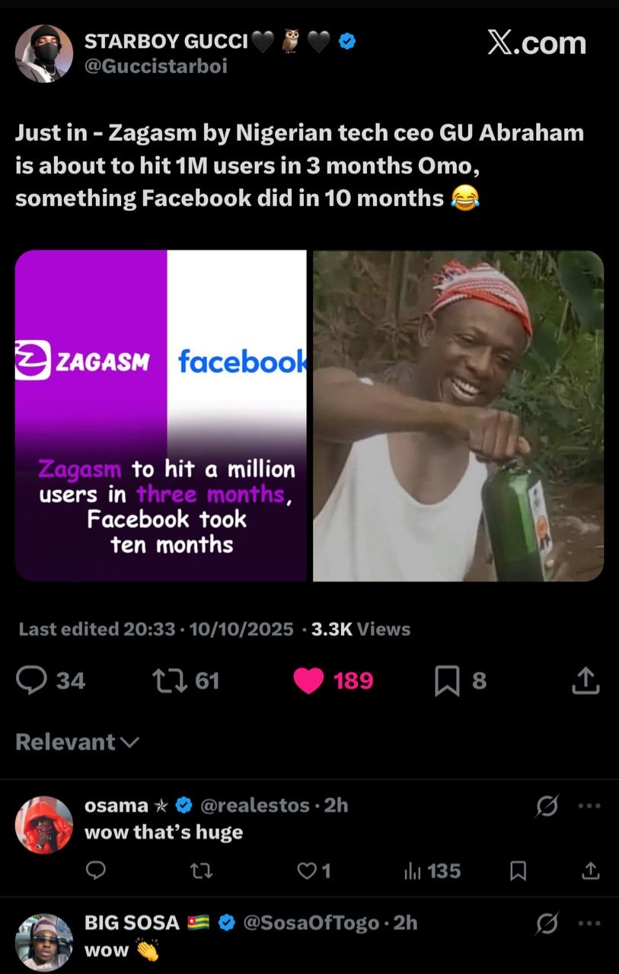Open more options on osama's reply

(589, 806)
